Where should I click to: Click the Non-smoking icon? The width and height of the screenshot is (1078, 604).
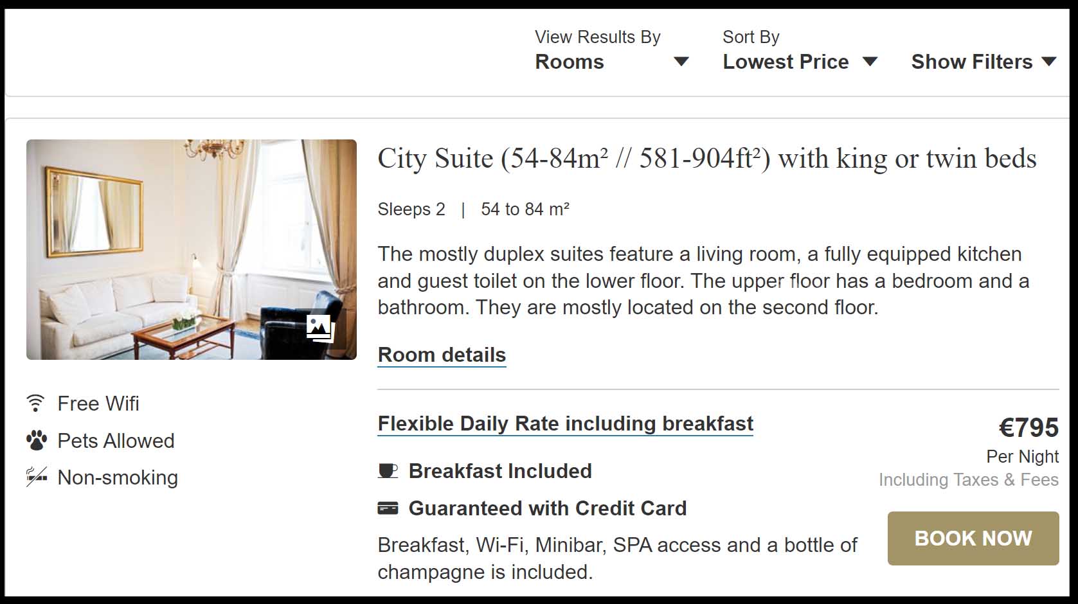click(x=37, y=477)
